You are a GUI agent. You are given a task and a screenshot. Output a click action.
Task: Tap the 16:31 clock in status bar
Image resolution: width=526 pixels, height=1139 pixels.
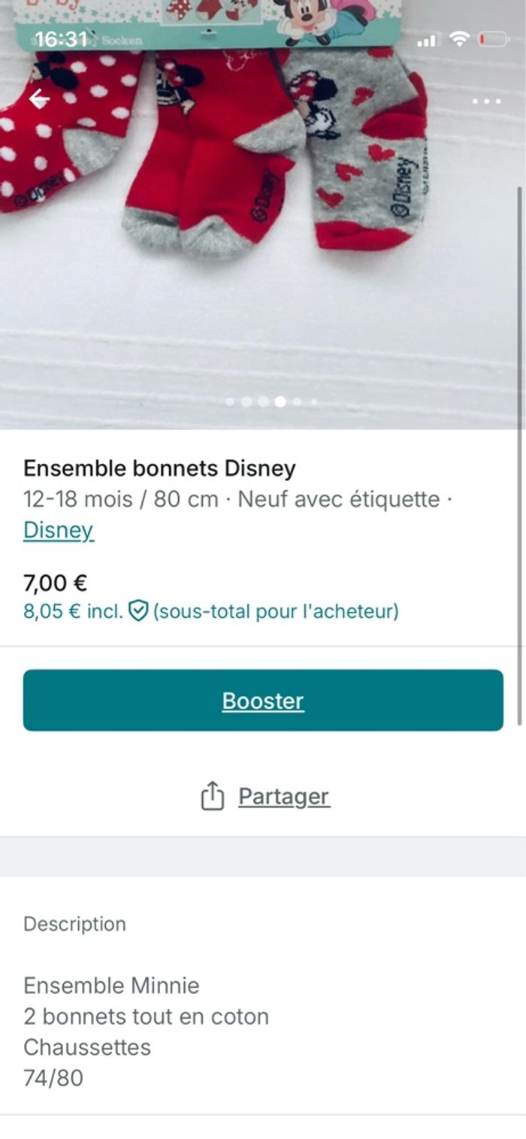click(x=62, y=39)
